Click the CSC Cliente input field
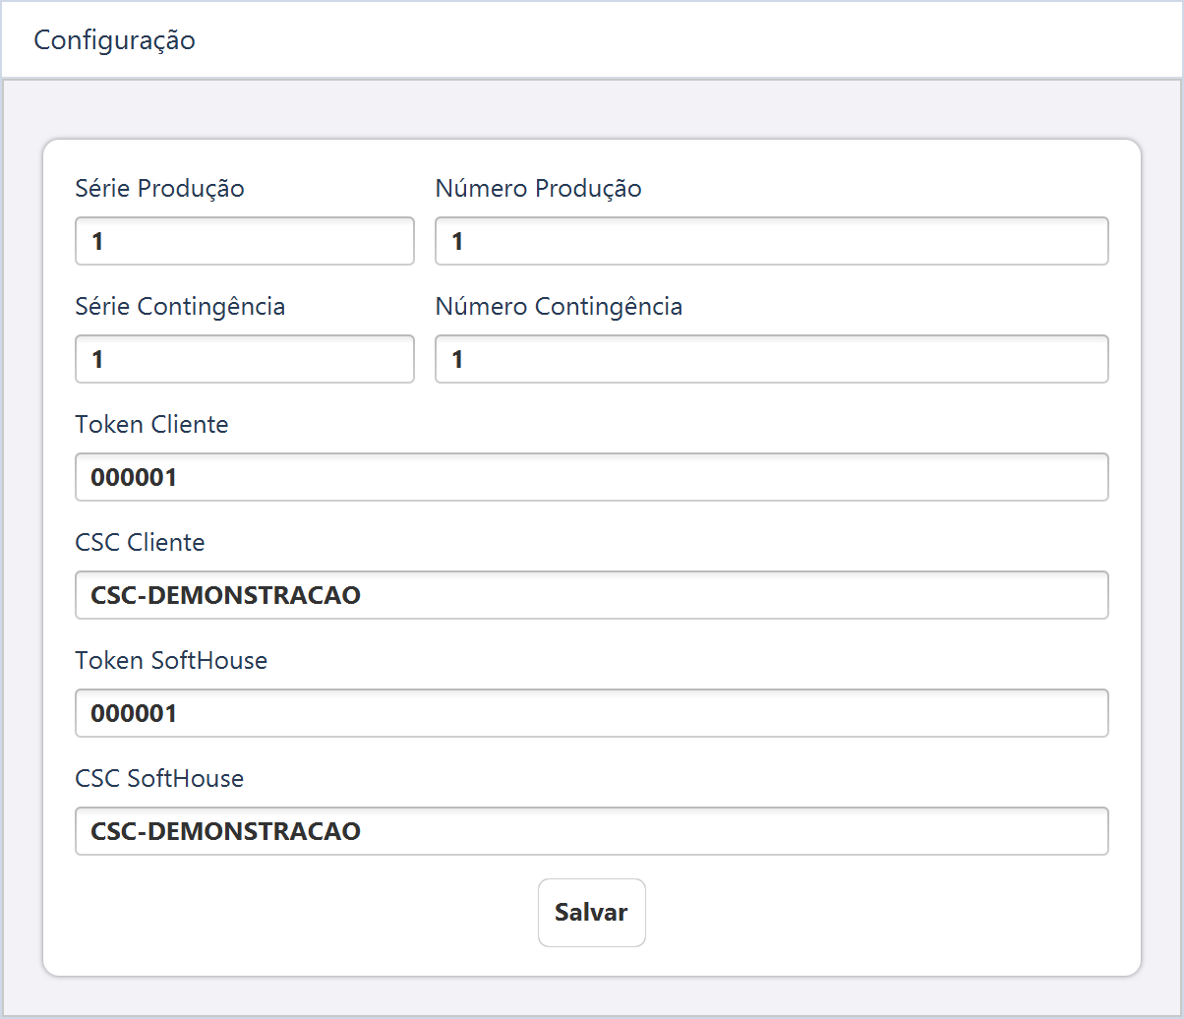1184x1019 pixels. [592, 595]
